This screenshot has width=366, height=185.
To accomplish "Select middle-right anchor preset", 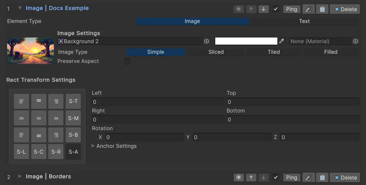I will coord(56,118).
